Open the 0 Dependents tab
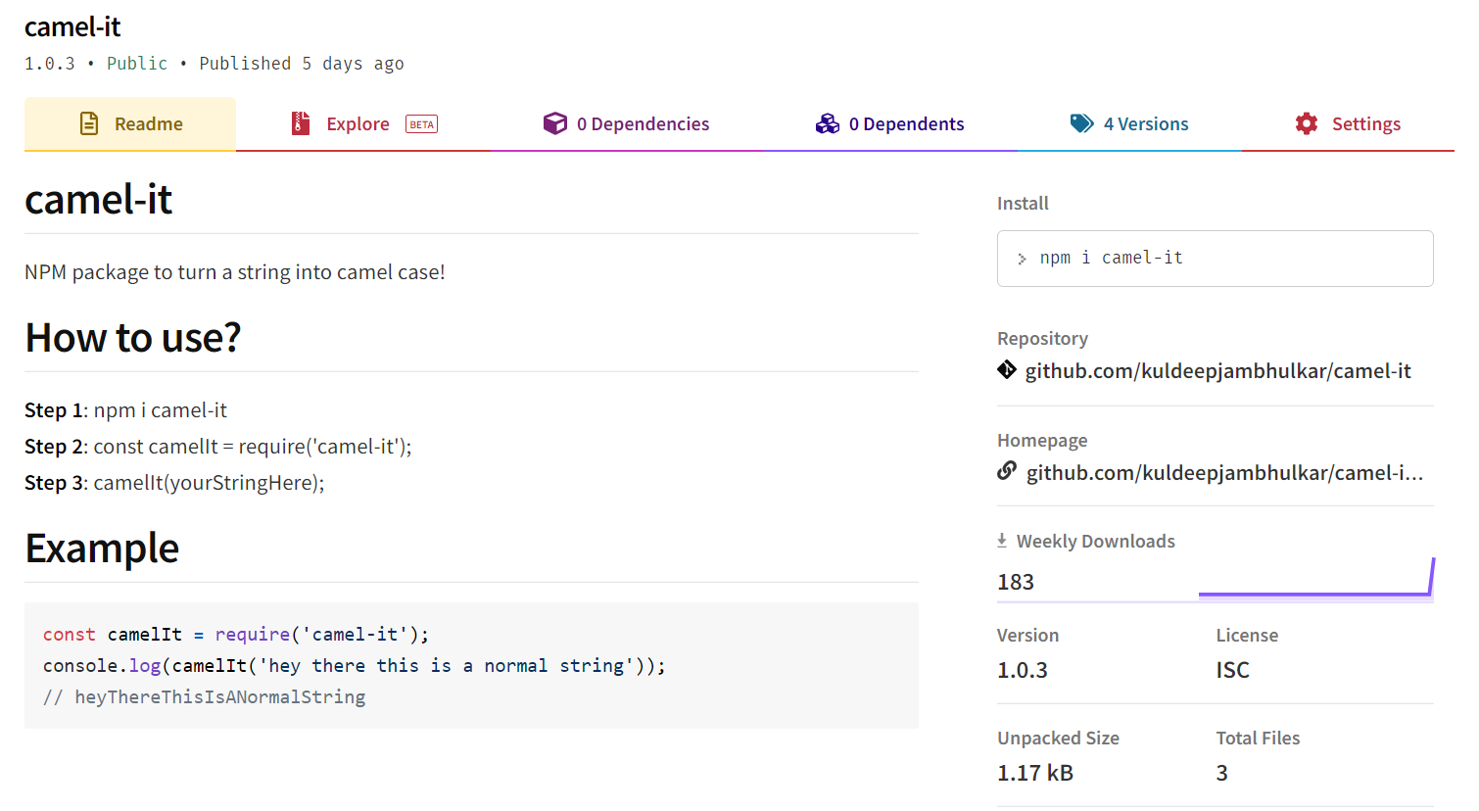The image size is (1479, 811). tap(889, 124)
